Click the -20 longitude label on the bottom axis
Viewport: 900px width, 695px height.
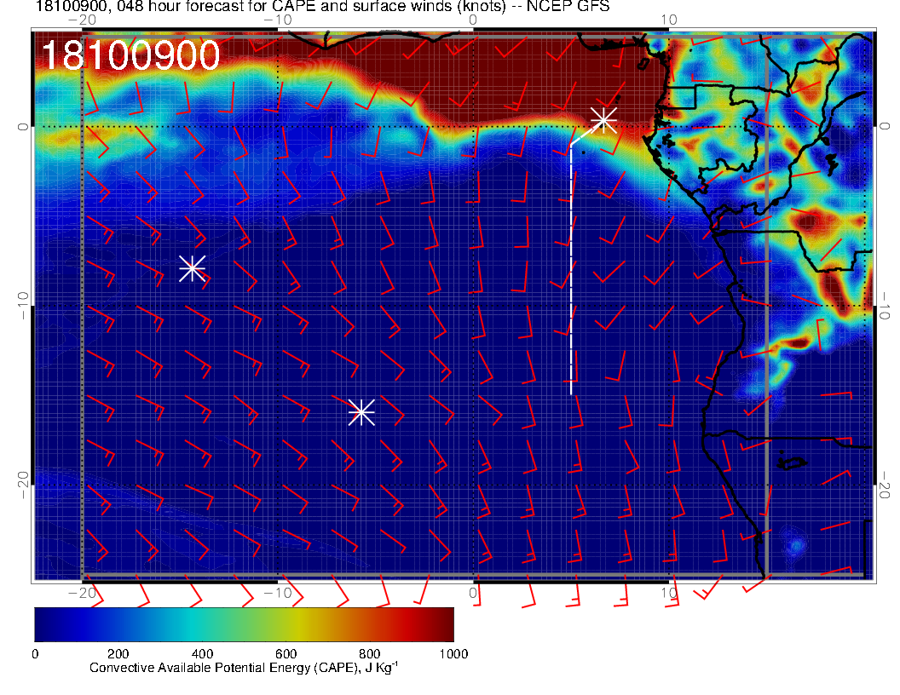click(81, 592)
